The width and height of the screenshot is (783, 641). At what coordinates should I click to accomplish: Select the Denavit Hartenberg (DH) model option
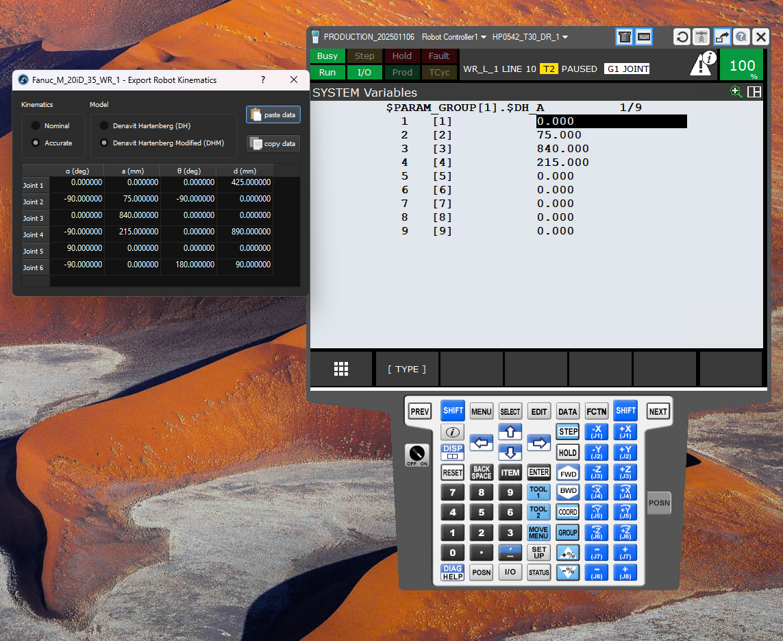pos(104,126)
